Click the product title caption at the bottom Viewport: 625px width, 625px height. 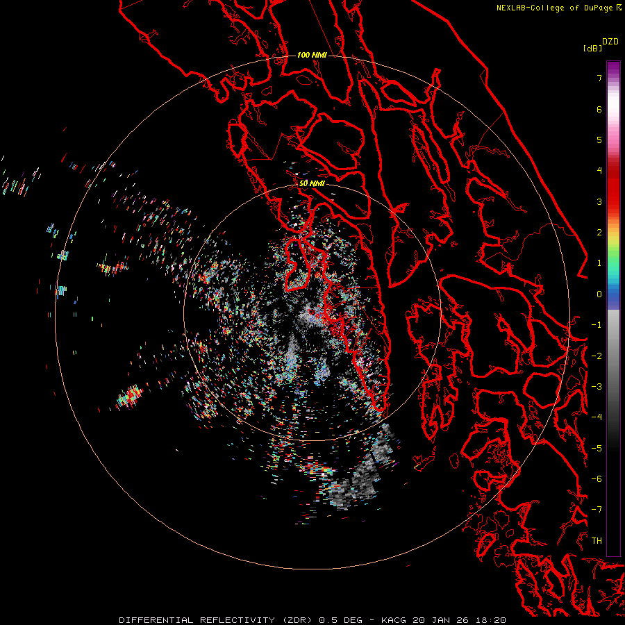coord(312,620)
